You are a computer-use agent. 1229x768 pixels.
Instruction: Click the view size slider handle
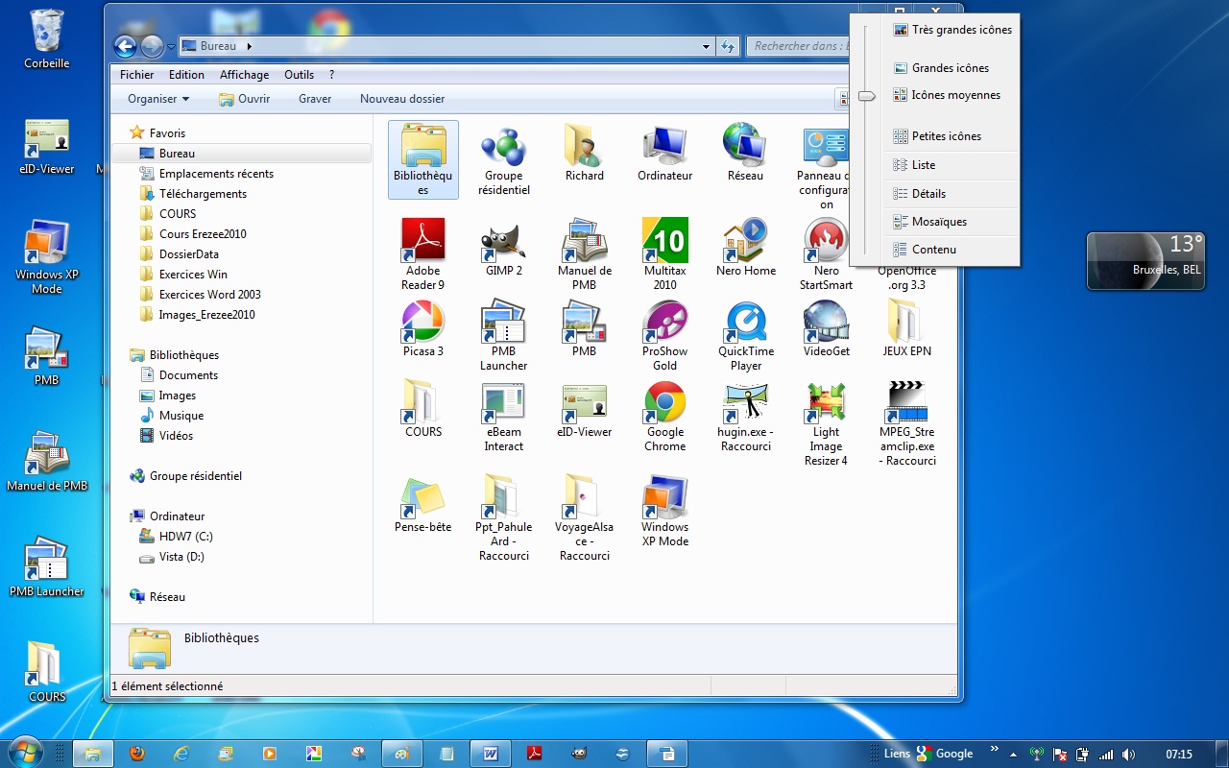pyautogui.click(x=866, y=96)
